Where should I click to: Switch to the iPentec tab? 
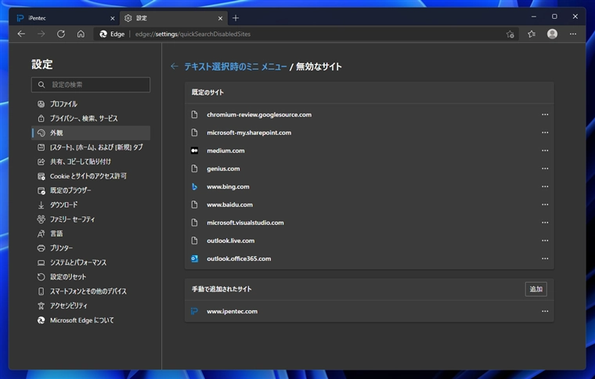(65, 18)
